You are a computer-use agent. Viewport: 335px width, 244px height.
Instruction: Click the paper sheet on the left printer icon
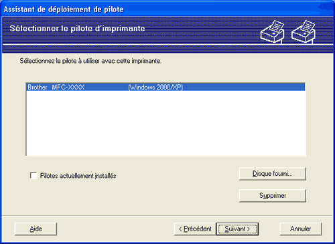(276, 26)
